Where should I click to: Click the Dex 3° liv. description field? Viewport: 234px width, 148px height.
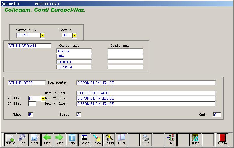point(146,104)
